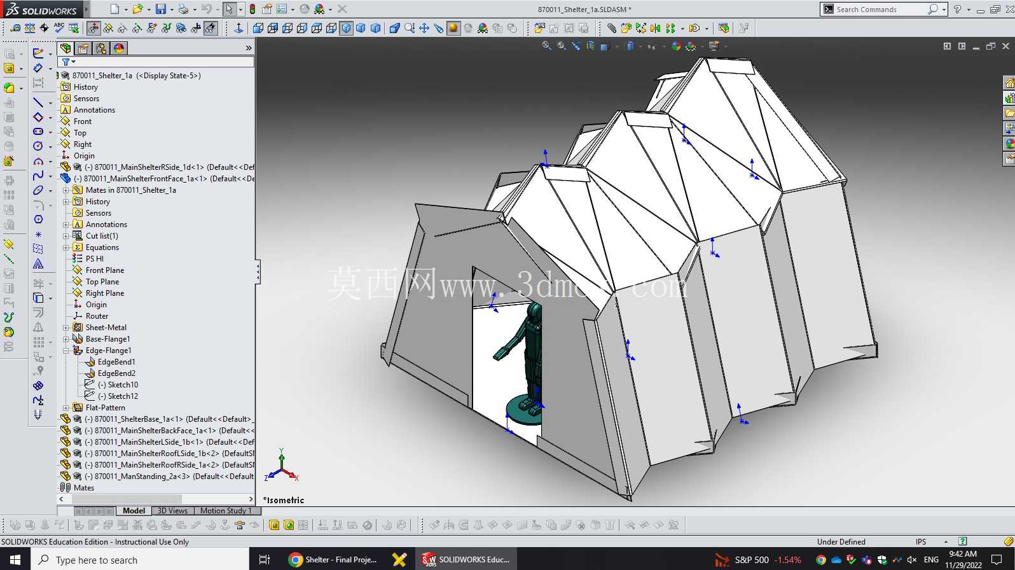Toggle the right split viewport button
This screenshot has width=1015, height=570.
(x=962, y=46)
